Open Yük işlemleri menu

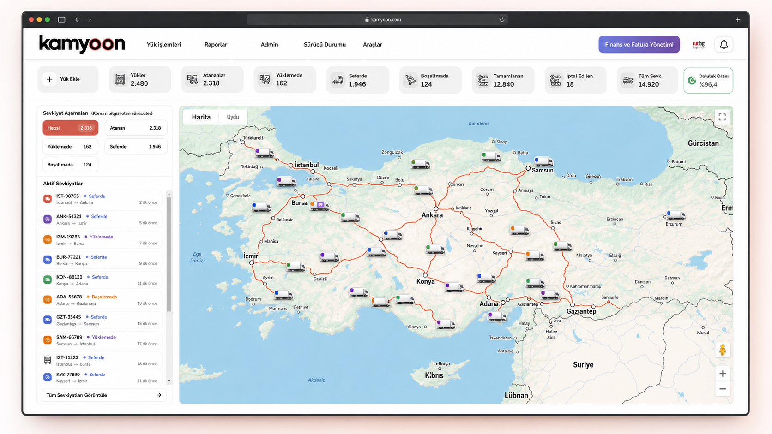164,45
